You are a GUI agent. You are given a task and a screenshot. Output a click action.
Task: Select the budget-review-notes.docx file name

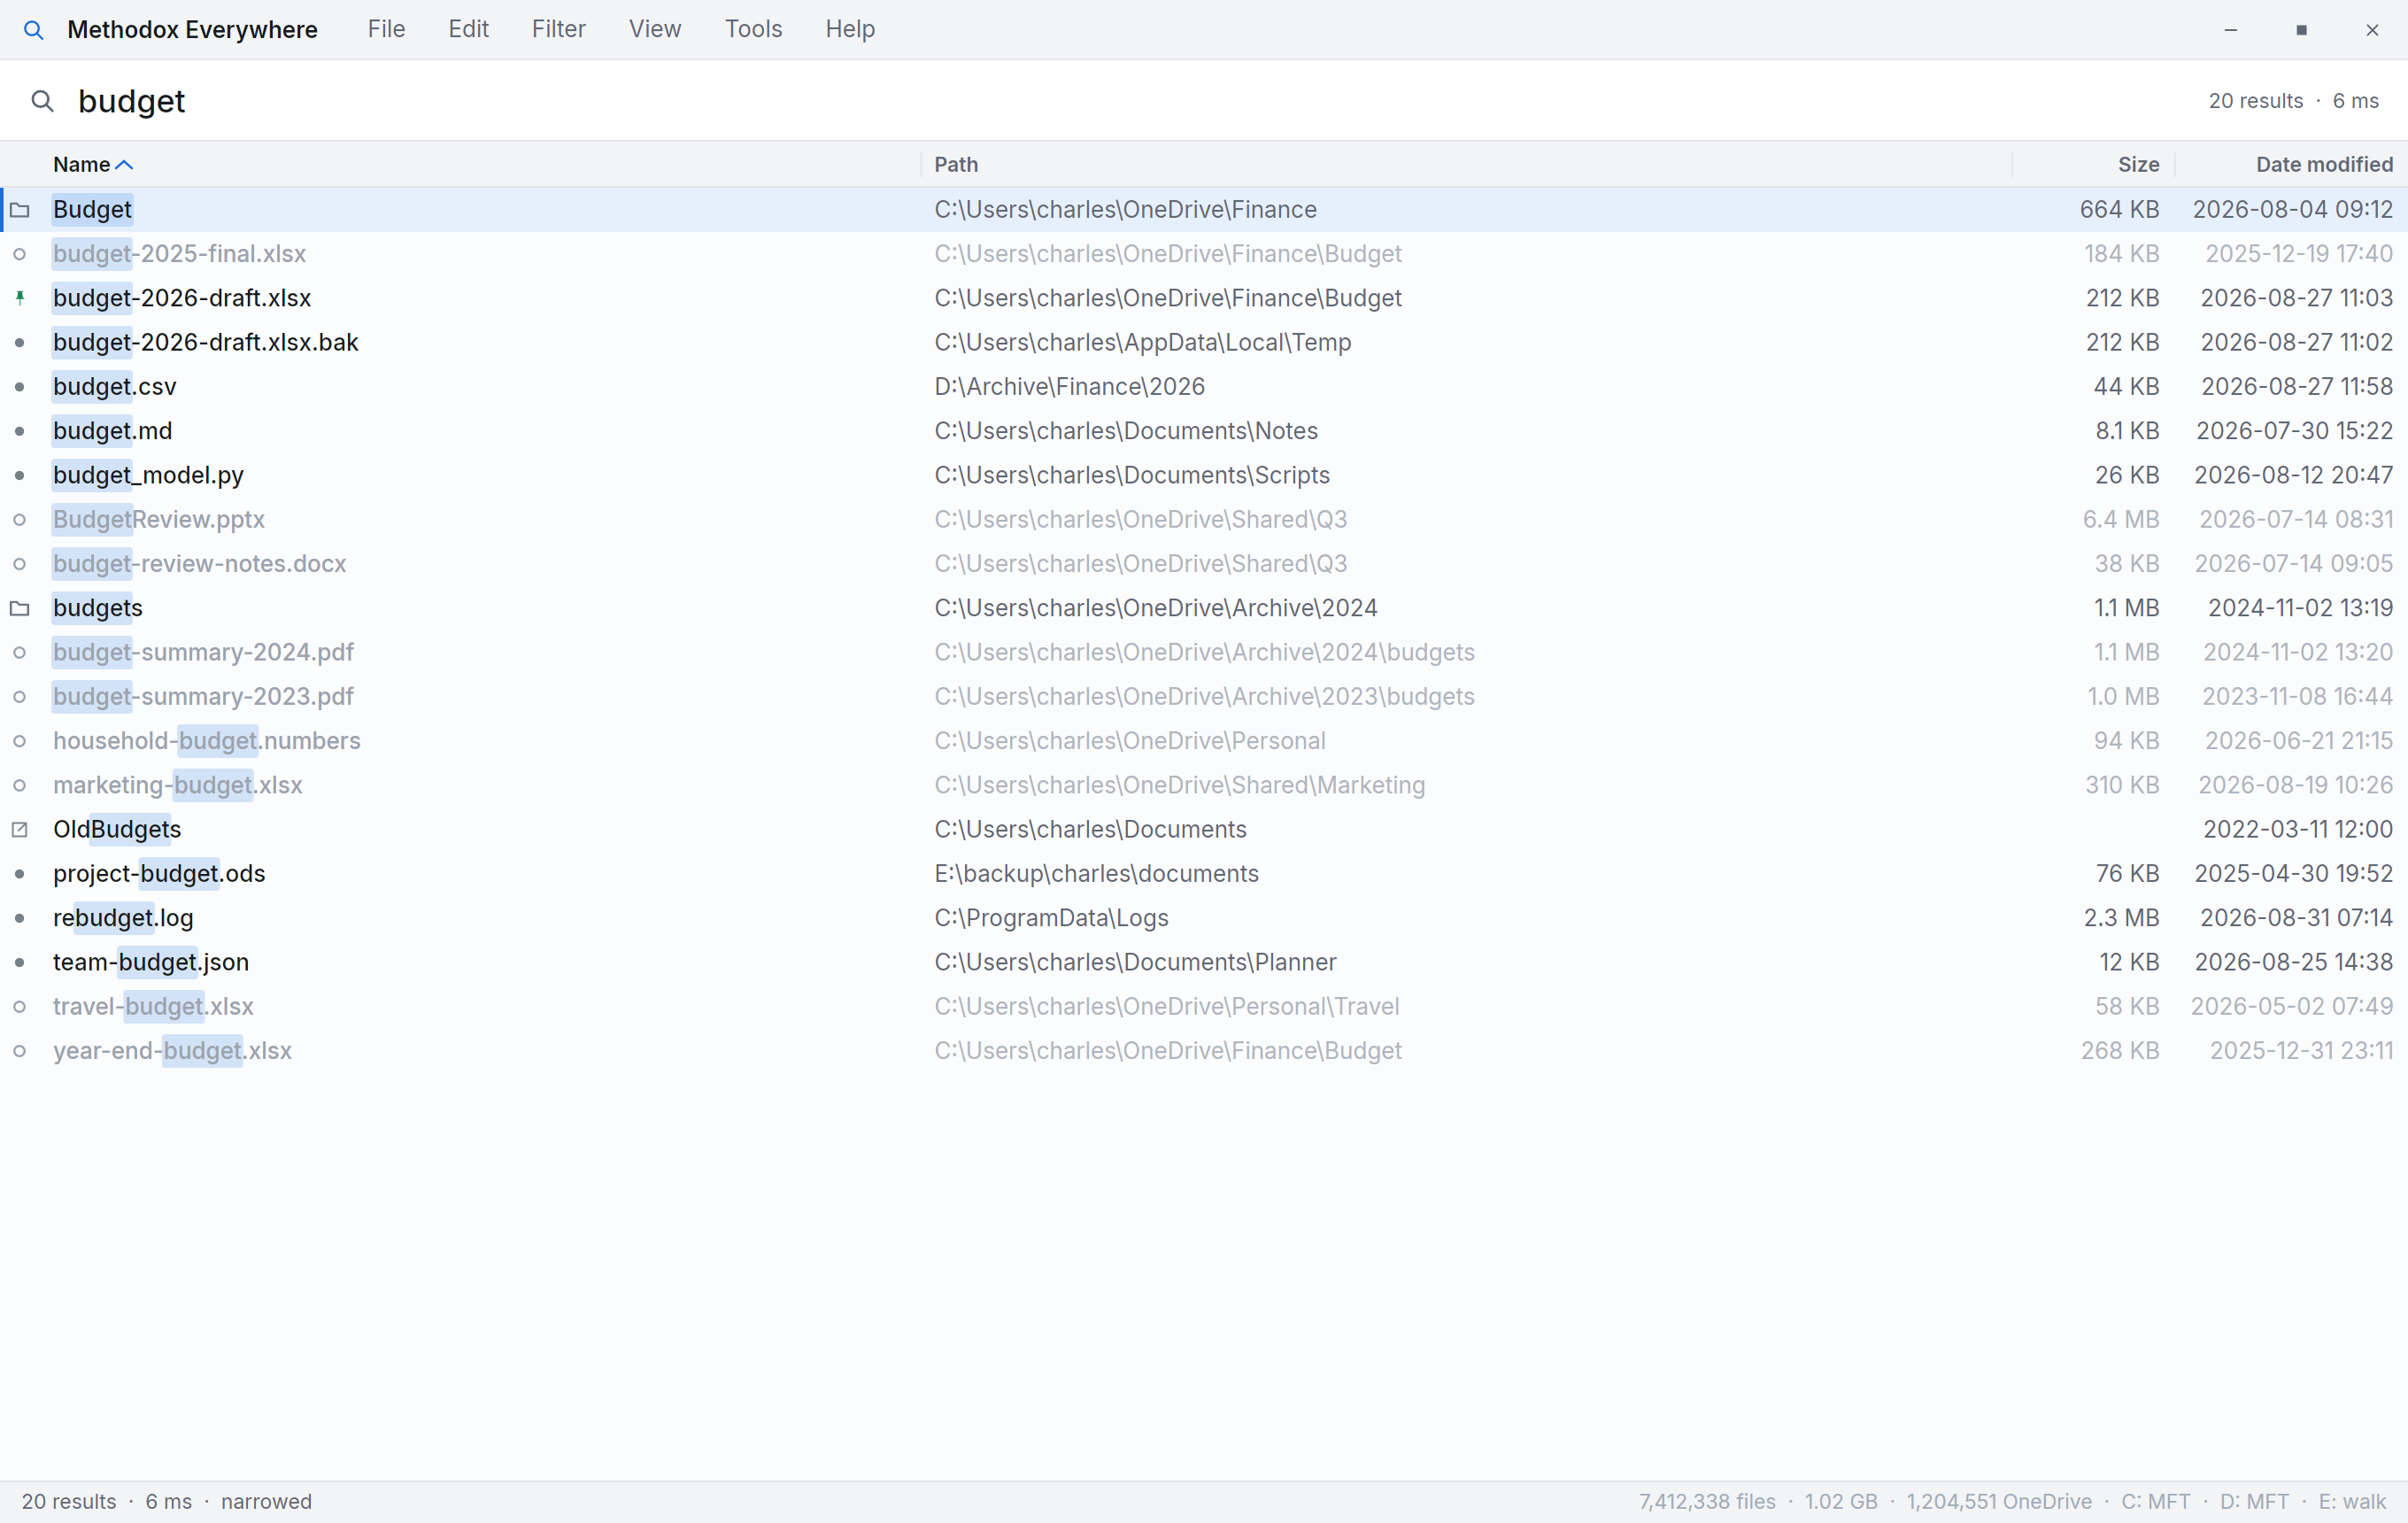coord(200,564)
